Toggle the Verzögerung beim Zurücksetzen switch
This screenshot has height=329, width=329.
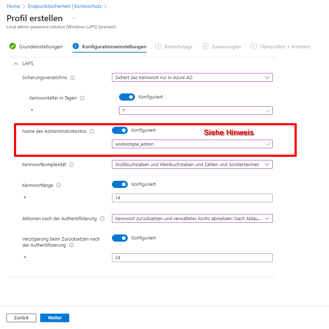click(120, 238)
